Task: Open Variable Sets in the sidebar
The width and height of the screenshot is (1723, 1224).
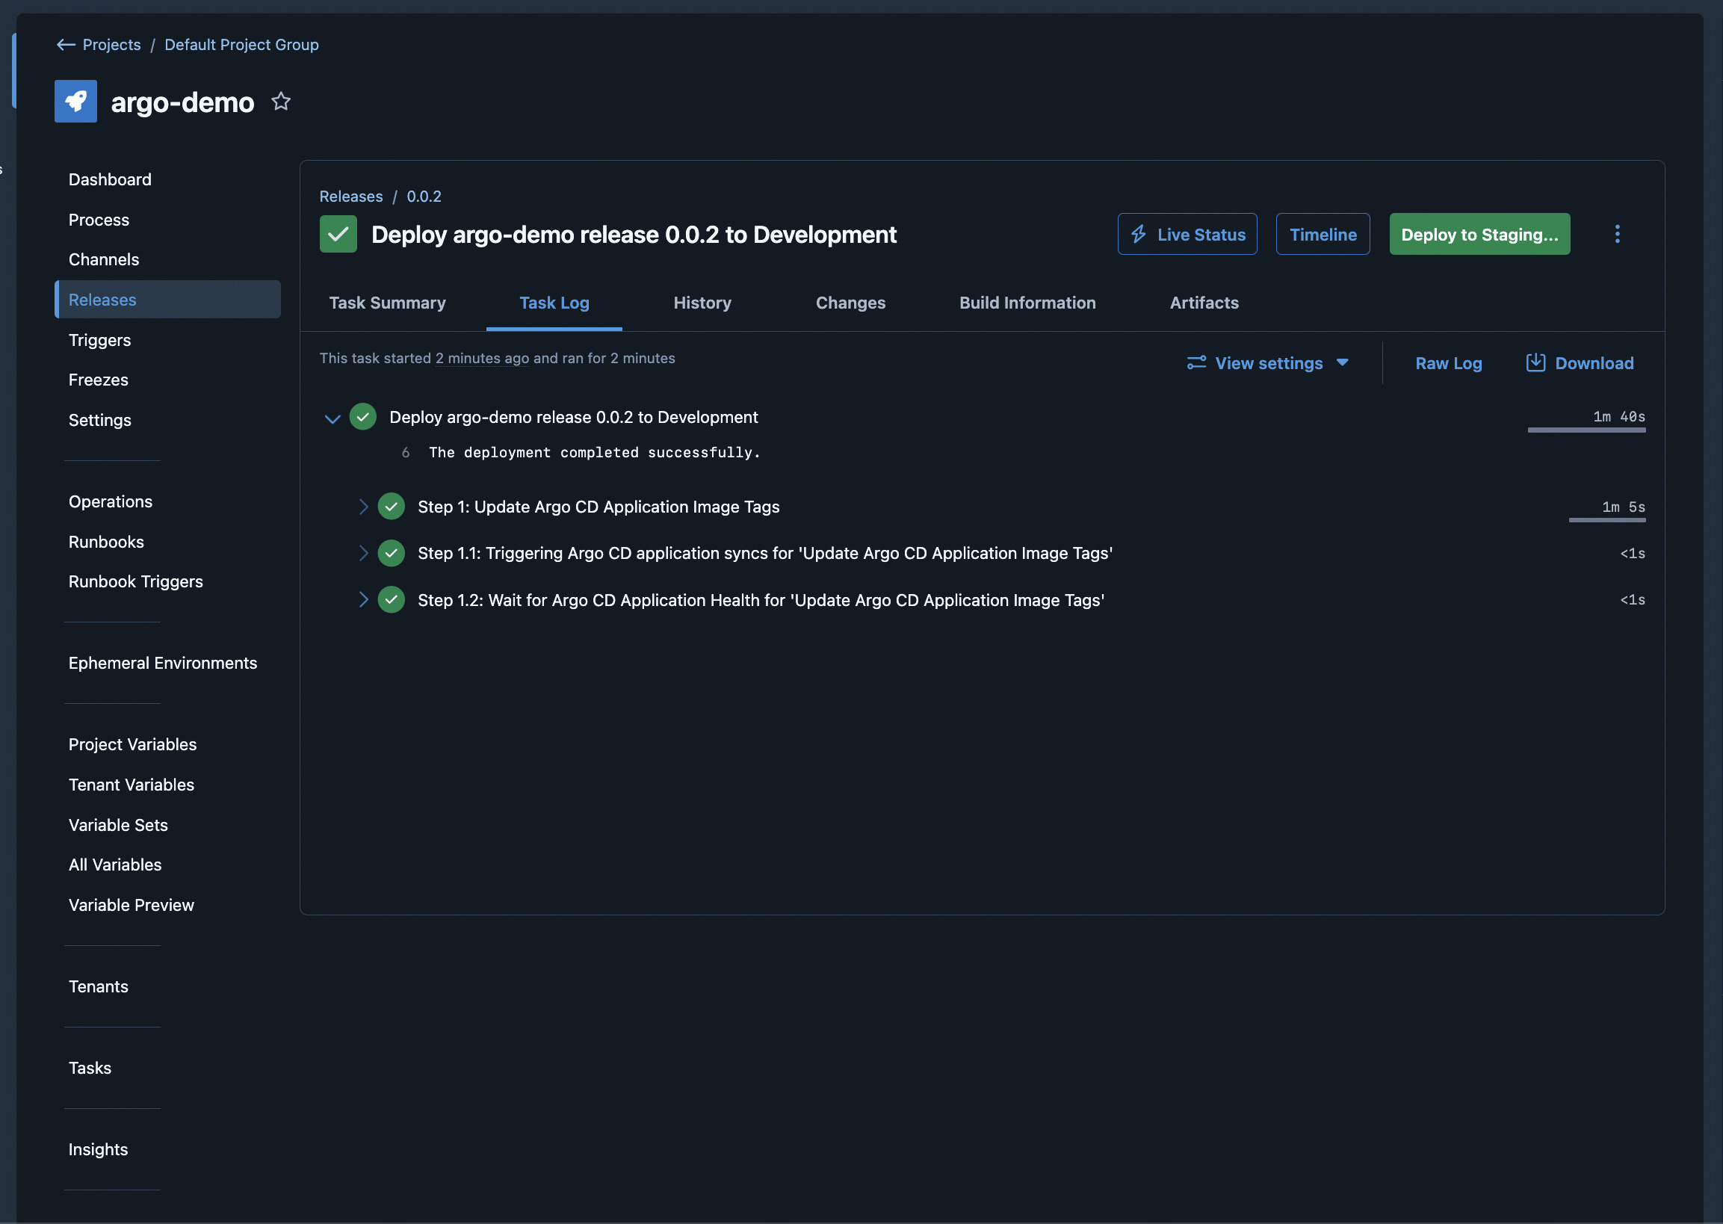Action: (118, 824)
